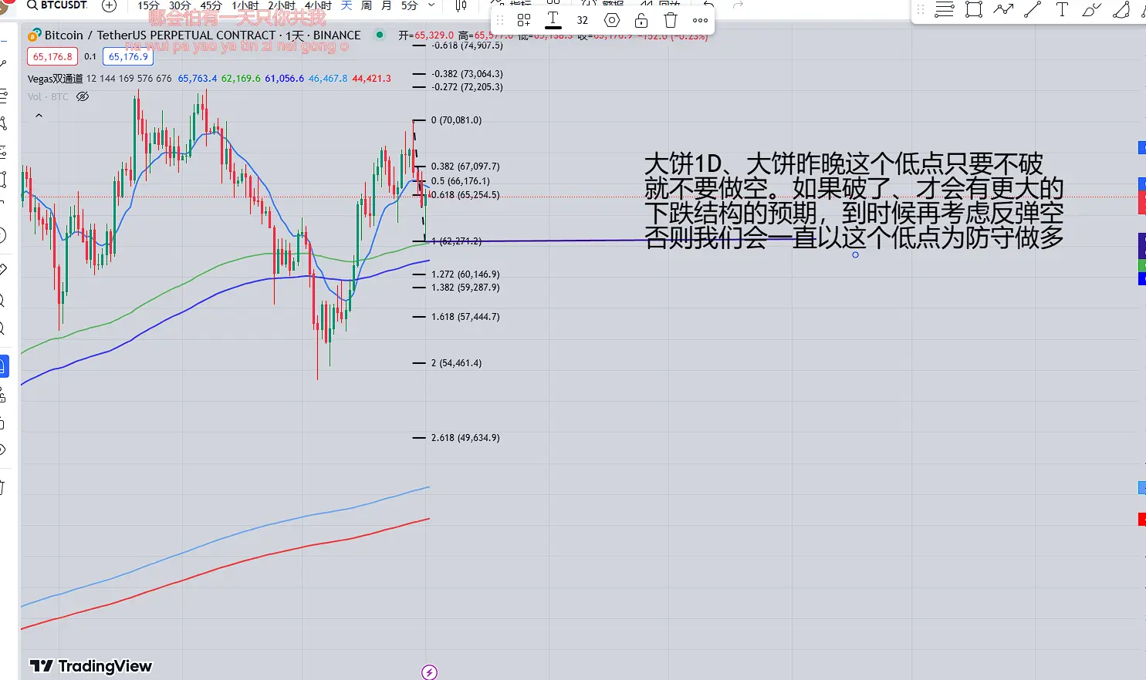Switch to the 1小时 timeframe
1146x680 pixels.
[245, 5]
